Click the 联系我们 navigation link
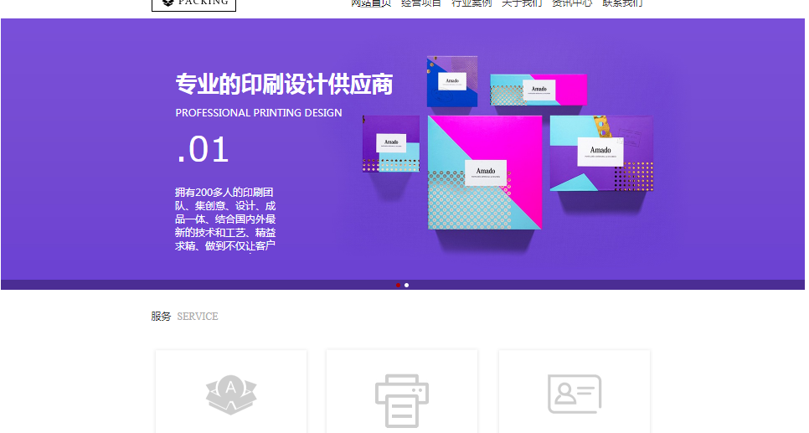 tap(622, 3)
